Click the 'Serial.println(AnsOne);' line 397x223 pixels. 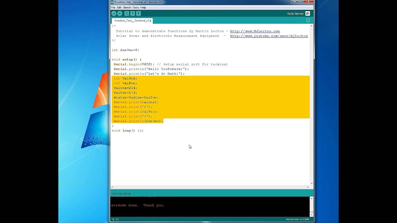(138, 121)
